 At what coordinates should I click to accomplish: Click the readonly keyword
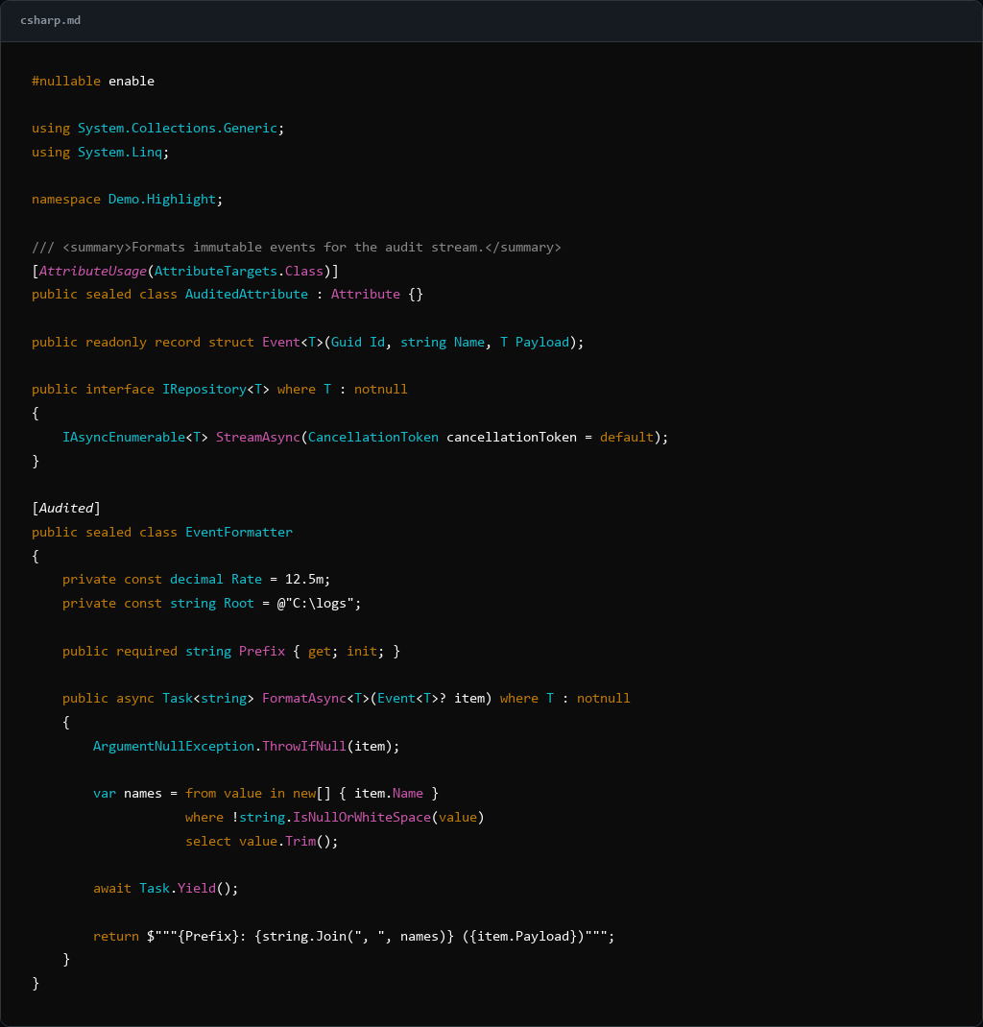[x=116, y=343]
